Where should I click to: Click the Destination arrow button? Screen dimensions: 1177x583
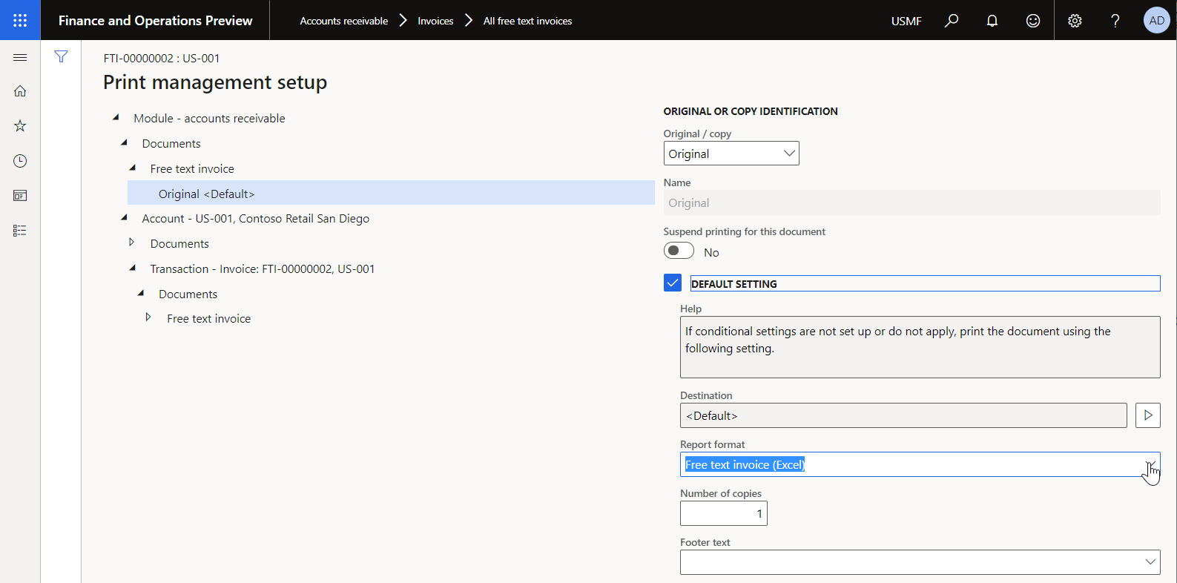click(x=1147, y=415)
